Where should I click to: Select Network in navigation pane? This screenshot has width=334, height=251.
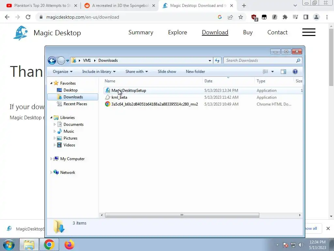(68, 173)
